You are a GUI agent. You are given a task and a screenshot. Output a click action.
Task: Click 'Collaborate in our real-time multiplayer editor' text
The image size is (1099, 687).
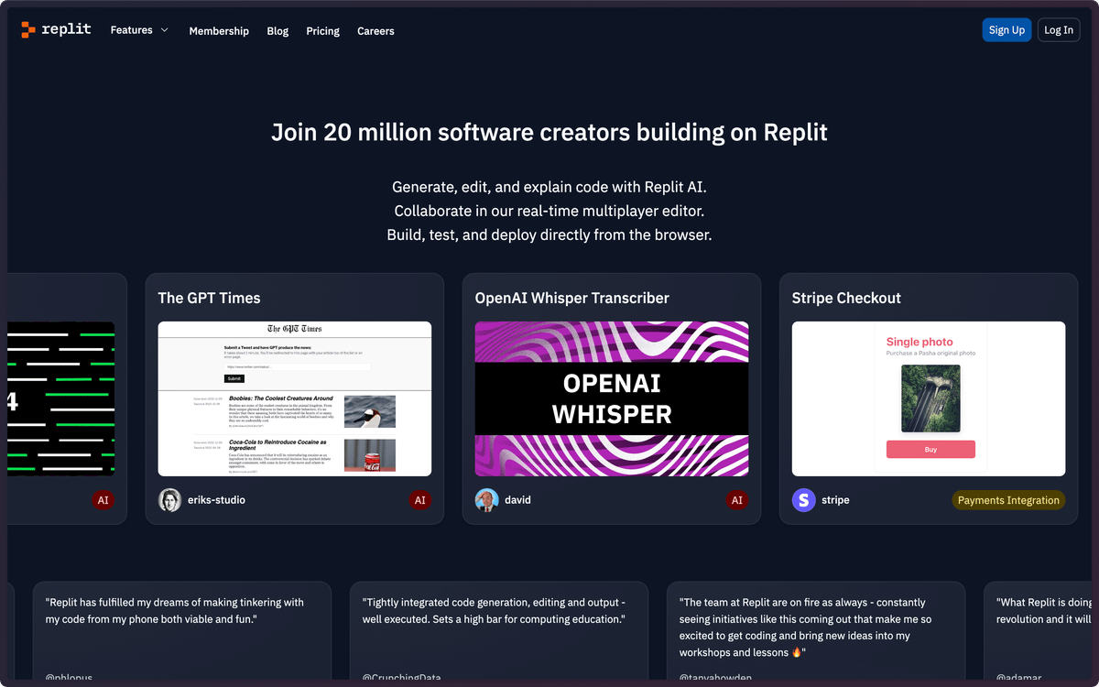point(549,211)
